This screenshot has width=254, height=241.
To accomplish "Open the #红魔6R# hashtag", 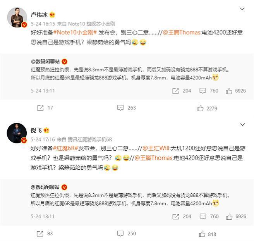I will point(65,148).
